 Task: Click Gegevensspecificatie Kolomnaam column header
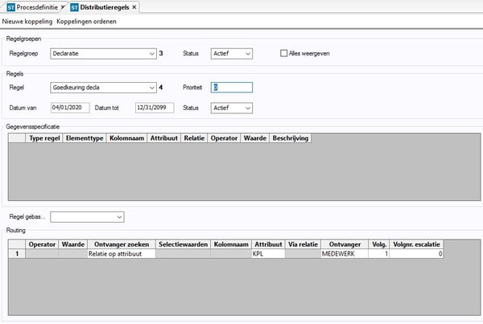tap(126, 138)
